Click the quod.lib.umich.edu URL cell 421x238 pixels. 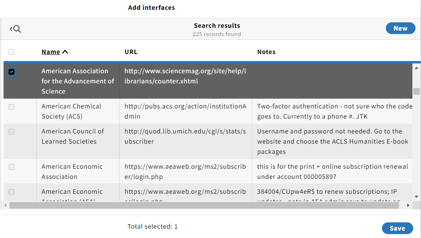tap(186, 141)
